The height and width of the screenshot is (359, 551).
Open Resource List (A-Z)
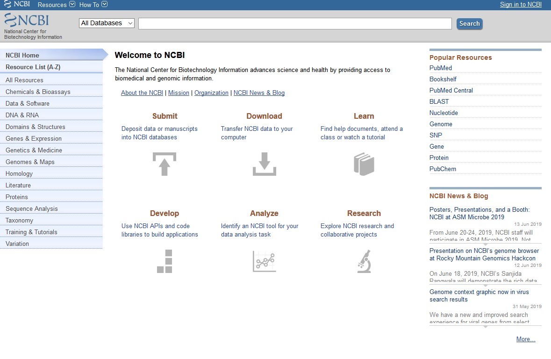(51, 67)
